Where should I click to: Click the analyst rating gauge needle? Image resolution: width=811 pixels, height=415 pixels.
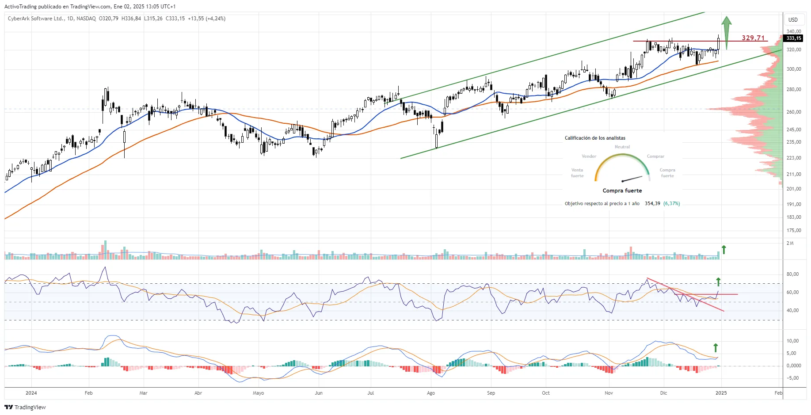[x=632, y=179]
